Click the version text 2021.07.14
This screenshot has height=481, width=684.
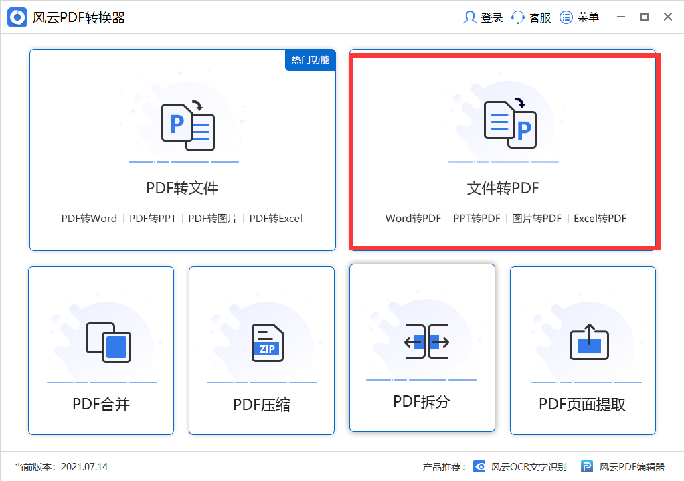point(84,466)
